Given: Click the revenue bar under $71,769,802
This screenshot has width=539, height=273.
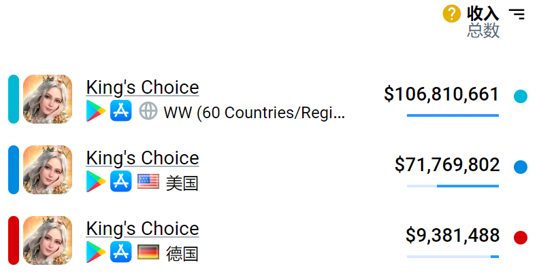Looking at the screenshot, I should click(453, 186).
